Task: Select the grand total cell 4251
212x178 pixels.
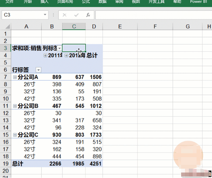Action: click(x=94, y=164)
